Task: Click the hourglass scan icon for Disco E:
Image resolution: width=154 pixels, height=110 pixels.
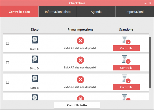Action: 126,79
